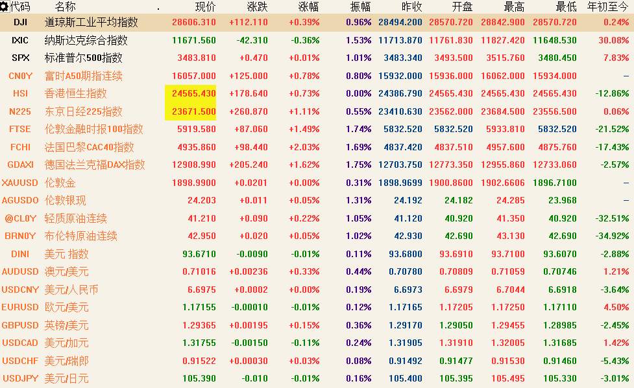Select the 美元/日元 row name

(x=66, y=378)
